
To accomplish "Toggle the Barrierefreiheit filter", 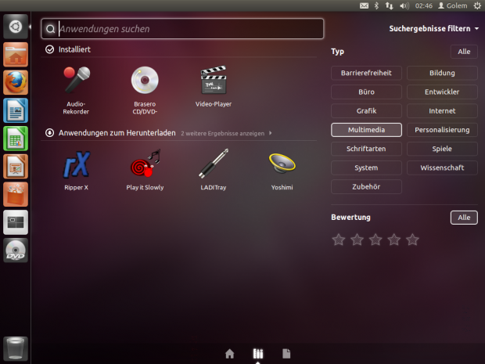I will click(366, 73).
